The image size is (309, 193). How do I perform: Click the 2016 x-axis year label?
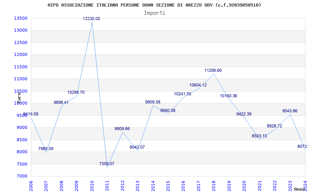(183, 186)
